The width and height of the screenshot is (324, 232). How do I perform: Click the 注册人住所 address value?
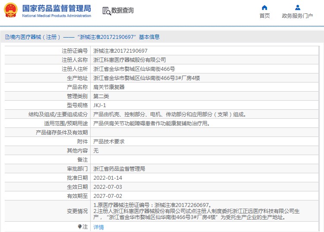tap(134, 69)
